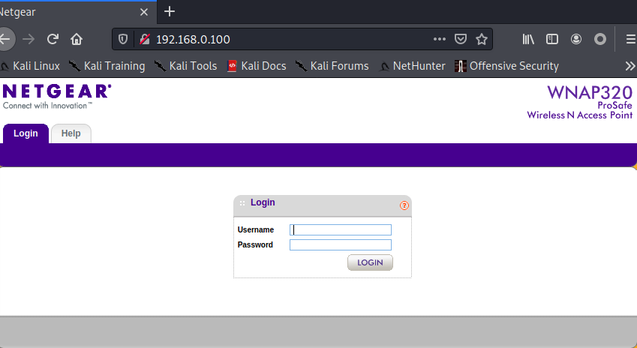637x348 pixels.
Task: Open a new browser tab
Action: pos(170,12)
